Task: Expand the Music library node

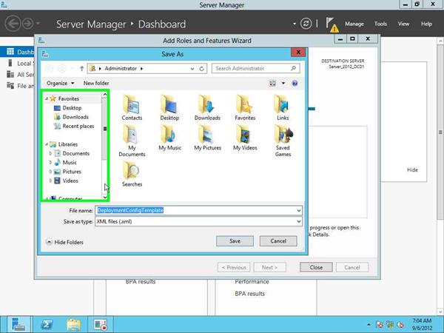Action: 50,162
